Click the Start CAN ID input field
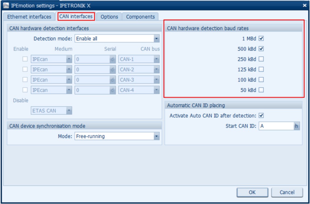The height and width of the screenshot is (204, 310). click(276, 126)
